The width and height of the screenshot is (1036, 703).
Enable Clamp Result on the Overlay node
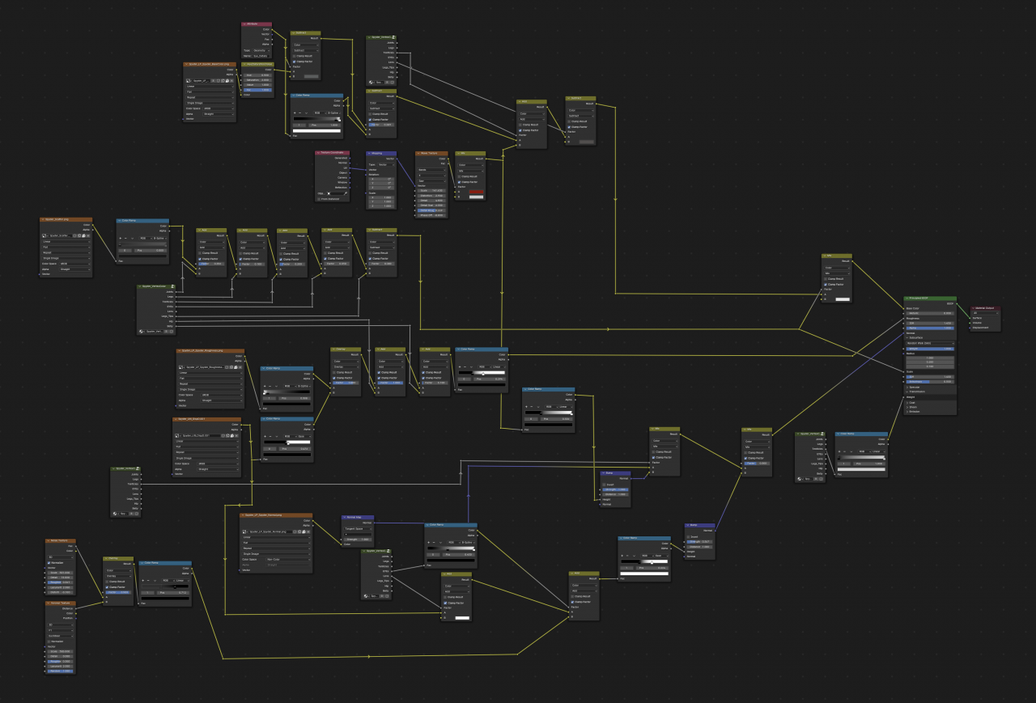334,371
